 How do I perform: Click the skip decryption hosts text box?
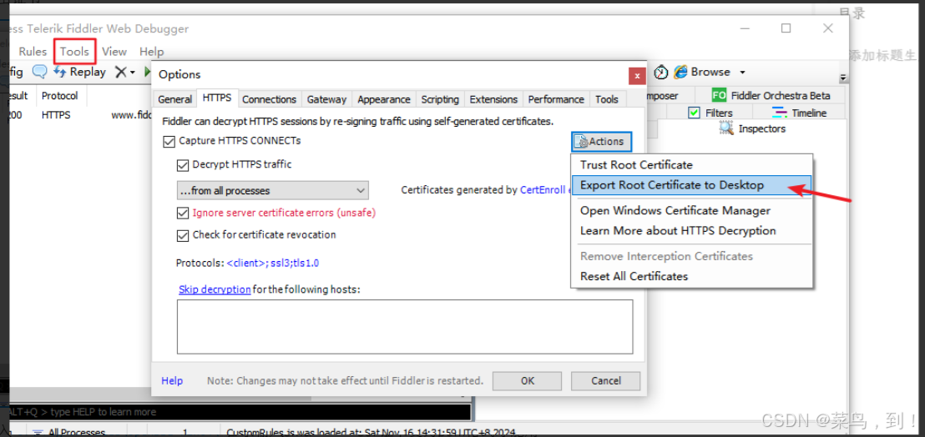pos(405,327)
